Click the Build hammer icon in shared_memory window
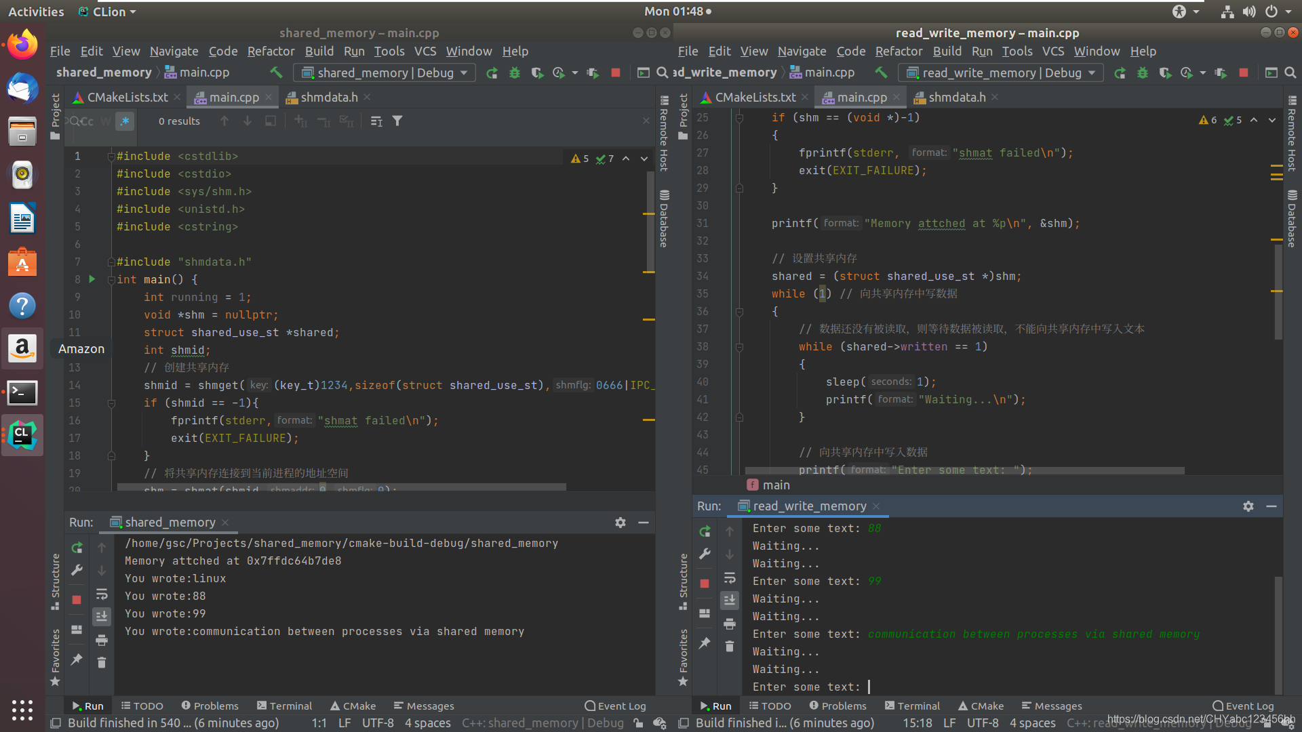 click(276, 73)
